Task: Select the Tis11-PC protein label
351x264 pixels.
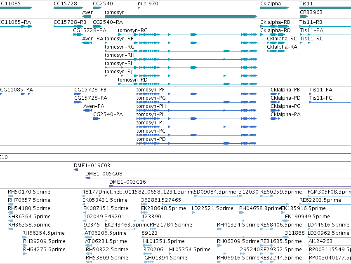Action: pyautogui.click(x=320, y=98)
